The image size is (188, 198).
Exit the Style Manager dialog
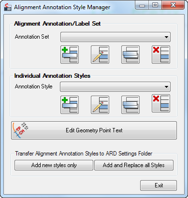tap(159, 185)
